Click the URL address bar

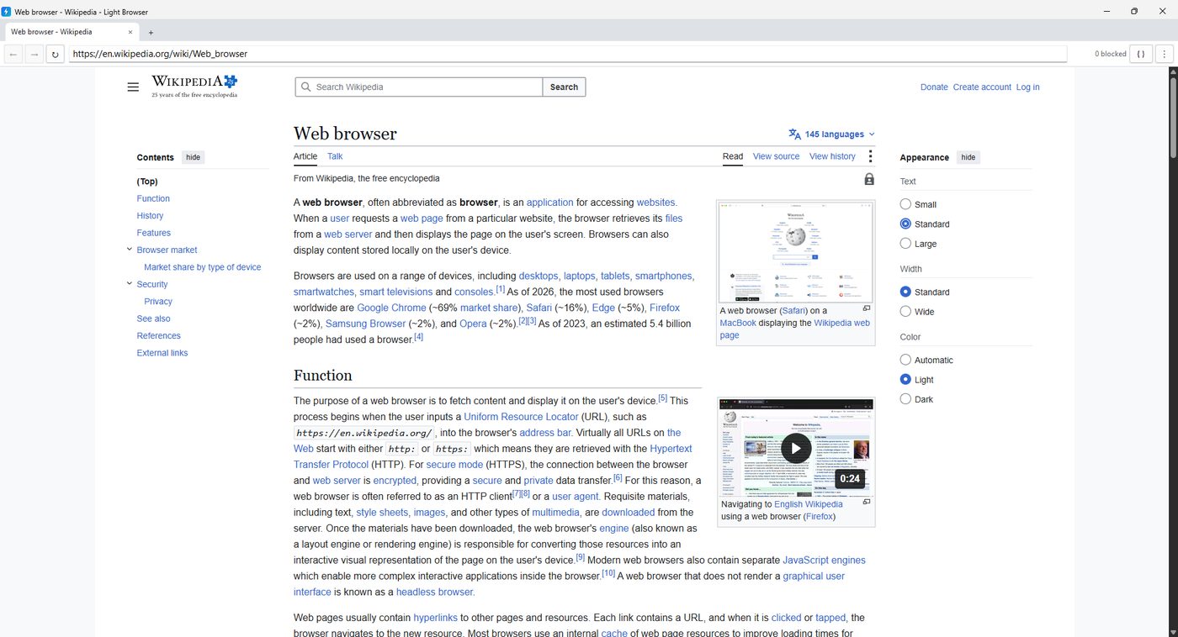[x=568, y=54]
